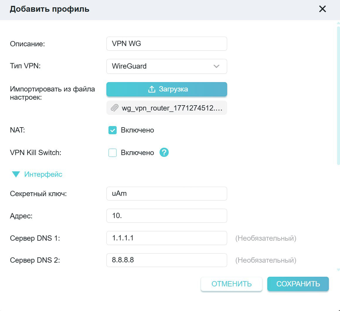
Task: Click the Интерфейс section heading text
Action: click(x=43, y=174)
